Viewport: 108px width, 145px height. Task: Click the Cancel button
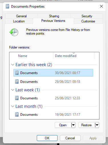click(x=70, y=138)
